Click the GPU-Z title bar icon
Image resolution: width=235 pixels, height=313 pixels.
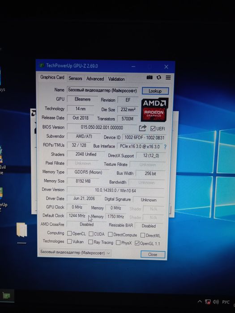coord(42,65)
